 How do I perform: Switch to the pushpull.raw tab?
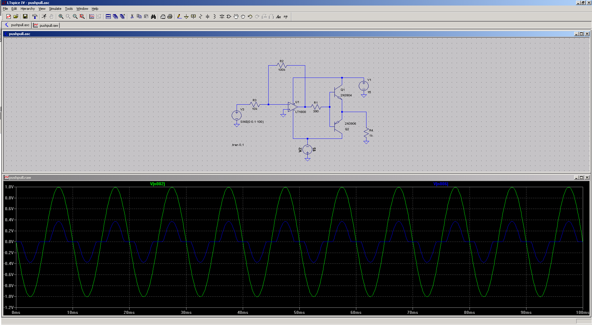pyautogui.click(x=46, y=25)
